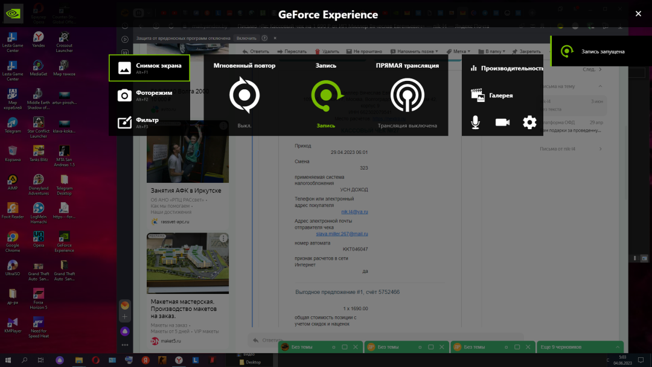Image resolution: width=652 pixels, height=367 pixels.
Task: Click the Star Conflict Launcher desktop icon
Action: point(38,127)
